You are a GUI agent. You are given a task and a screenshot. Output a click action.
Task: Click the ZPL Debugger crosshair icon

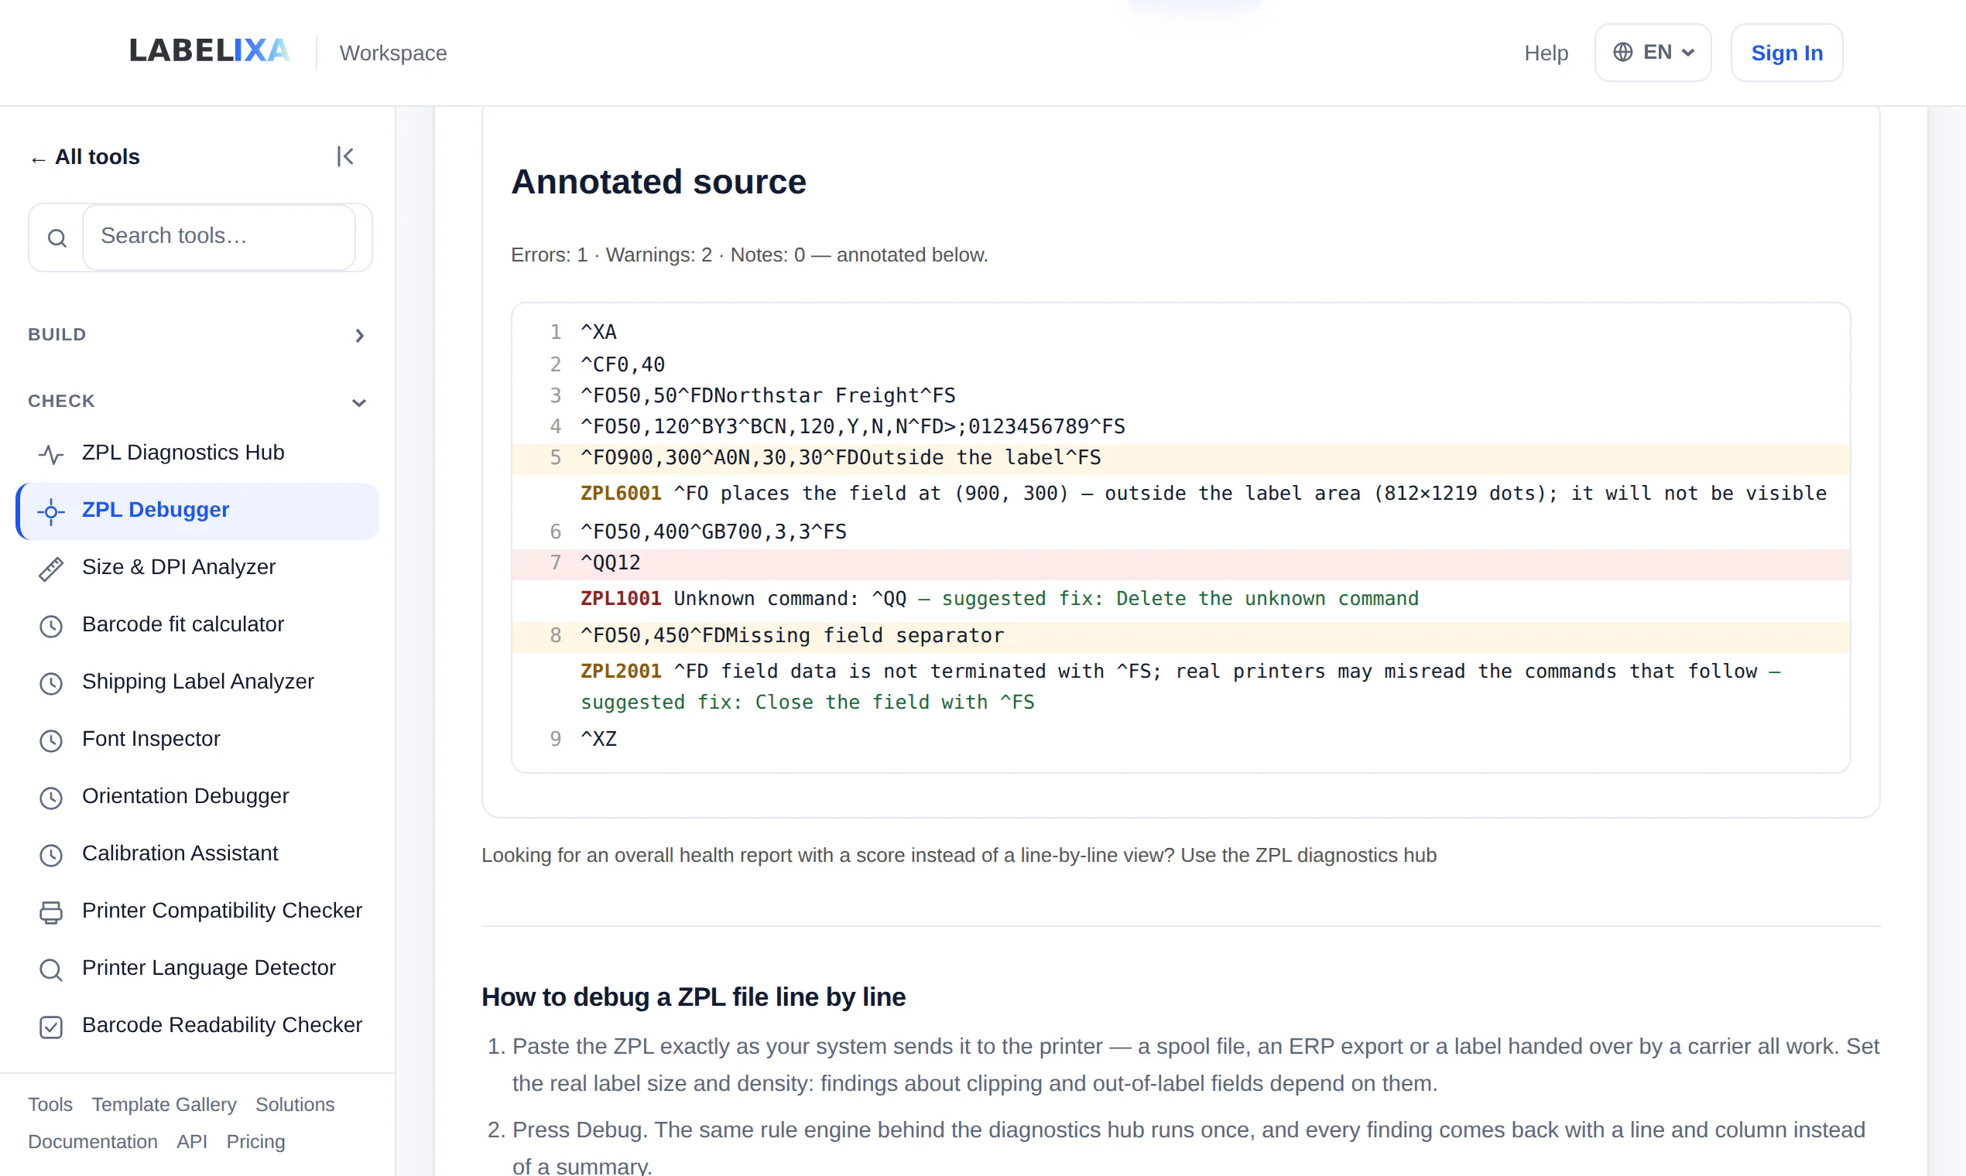coord(51,511)
